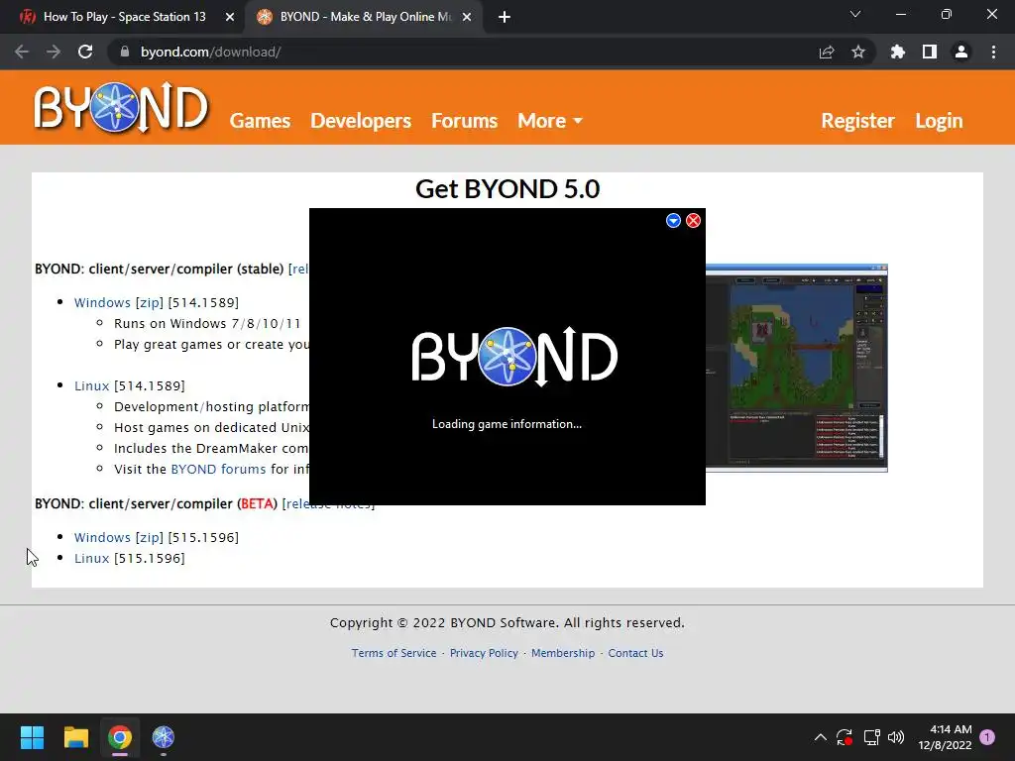Open the Extensions puzzle icon
Viewport: 1015px width, 761px height.
pyautogui.click(x=898, y=52)
